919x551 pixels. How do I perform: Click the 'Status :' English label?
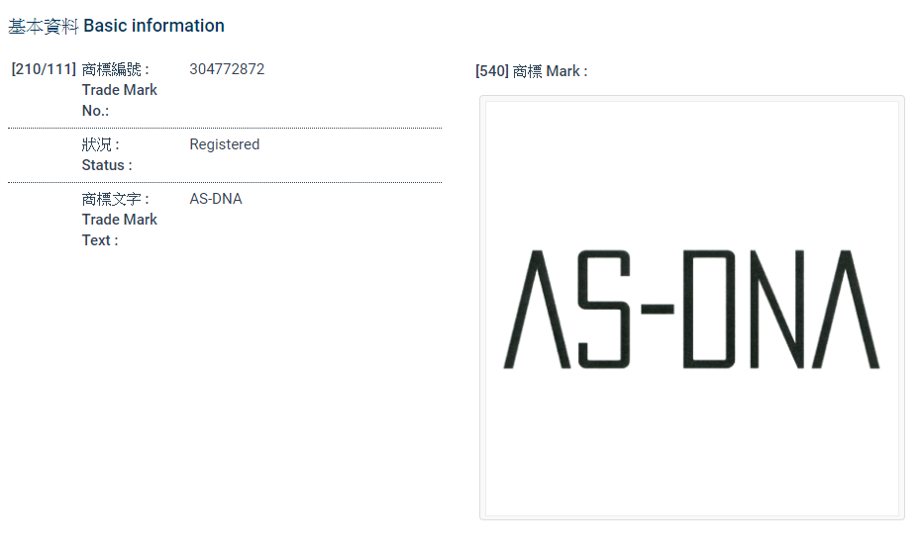[106, 165]
